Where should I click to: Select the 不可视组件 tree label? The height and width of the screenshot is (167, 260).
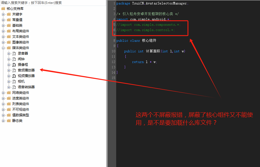point(21,110)
